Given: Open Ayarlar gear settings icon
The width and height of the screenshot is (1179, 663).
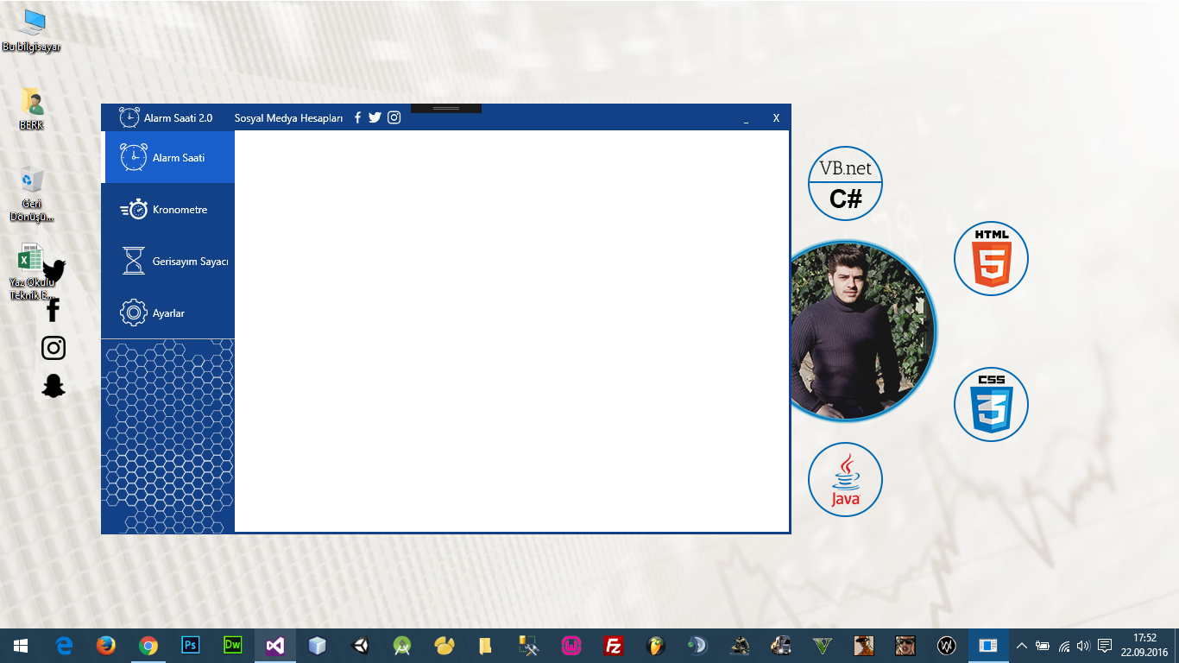Looking at the screenshot, I should tap(134, 313).
